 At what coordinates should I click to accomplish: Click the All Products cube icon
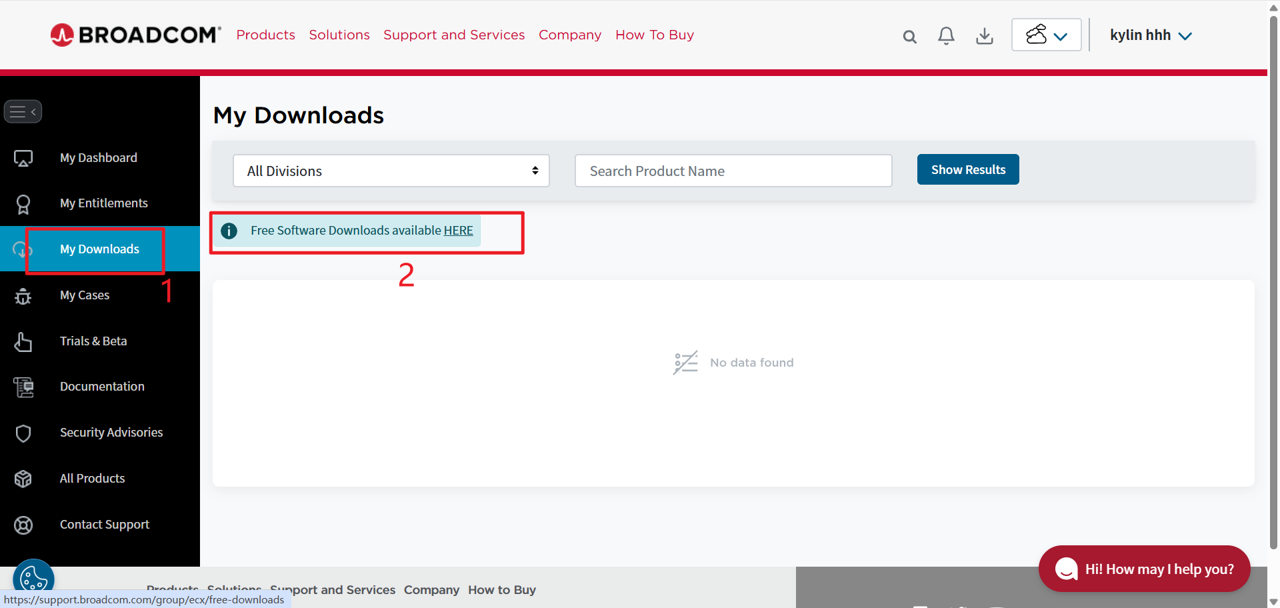pos(23,479)
